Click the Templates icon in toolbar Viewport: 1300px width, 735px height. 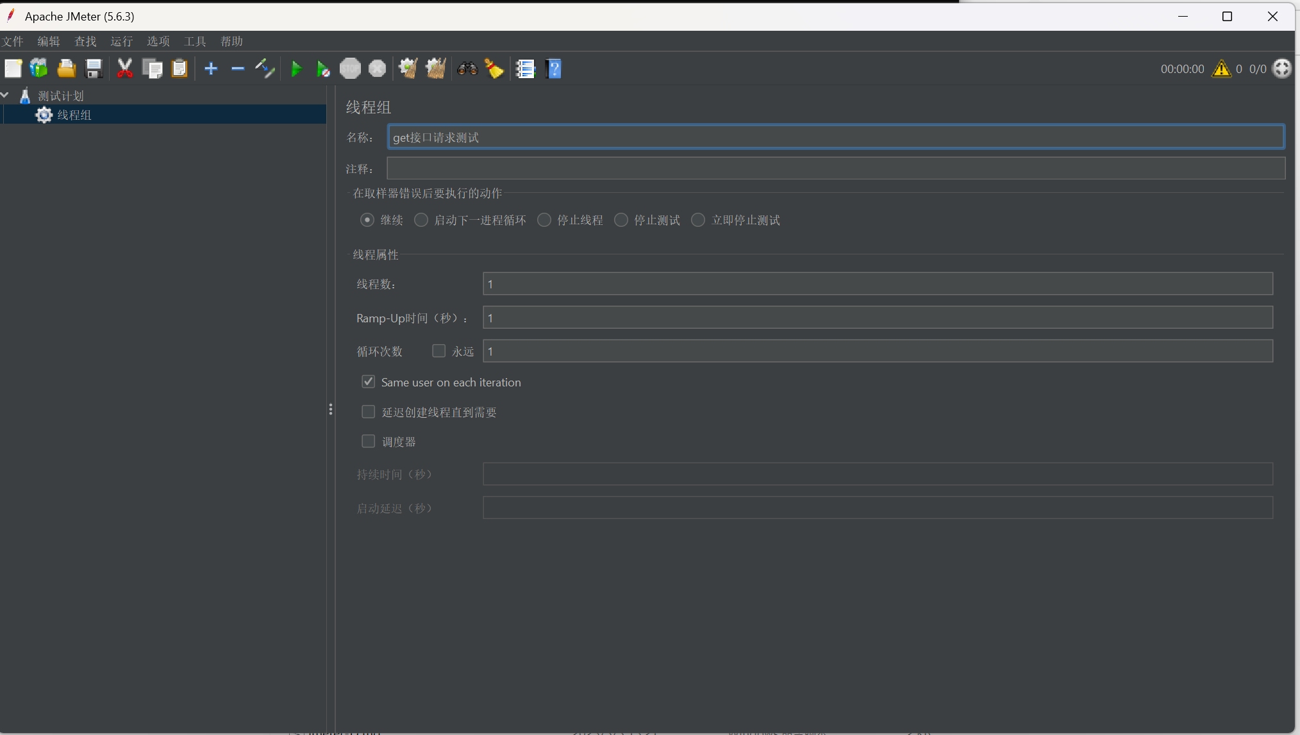39,69
